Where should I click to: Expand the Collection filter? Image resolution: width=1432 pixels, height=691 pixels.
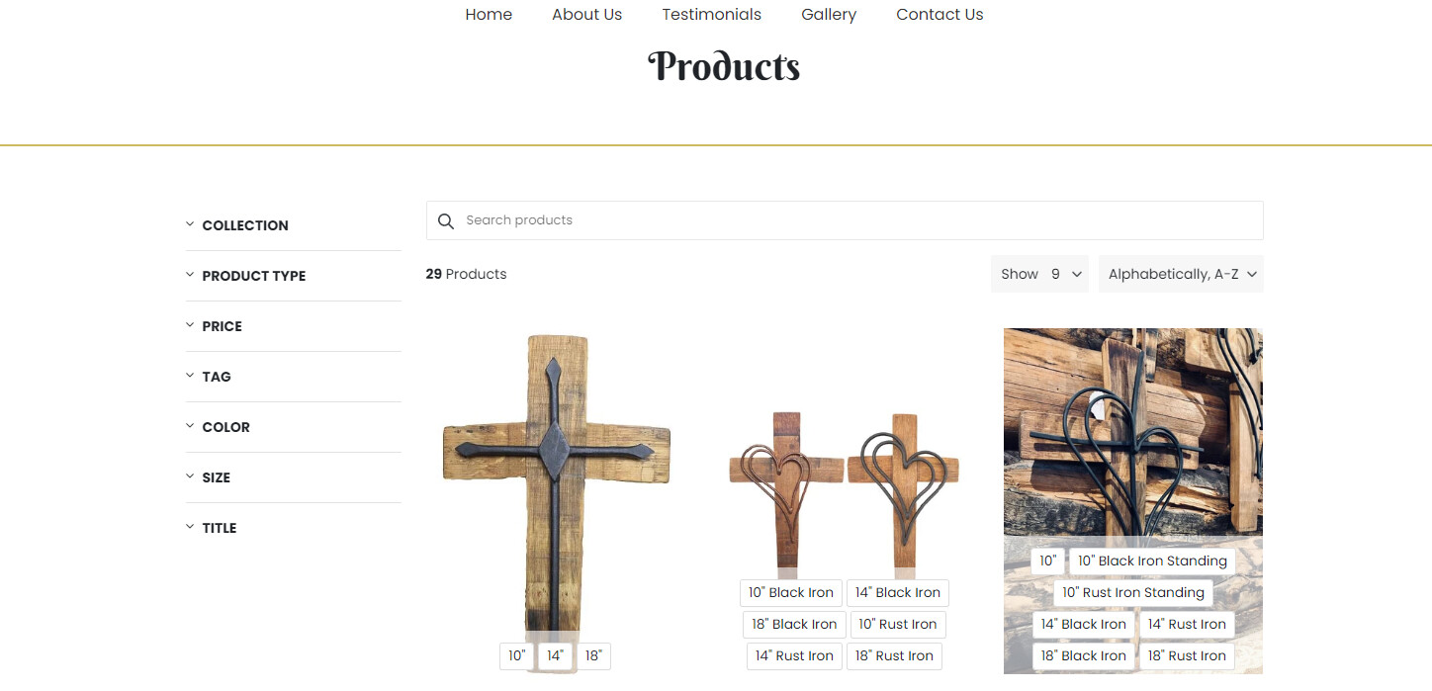point(245,225)
